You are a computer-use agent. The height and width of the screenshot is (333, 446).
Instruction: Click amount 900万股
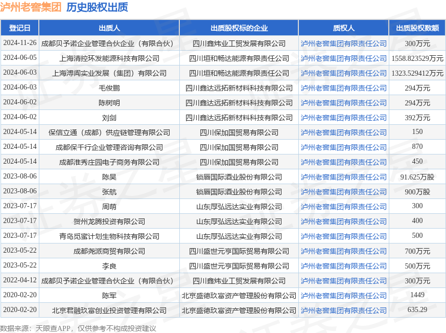click(417, 192)
